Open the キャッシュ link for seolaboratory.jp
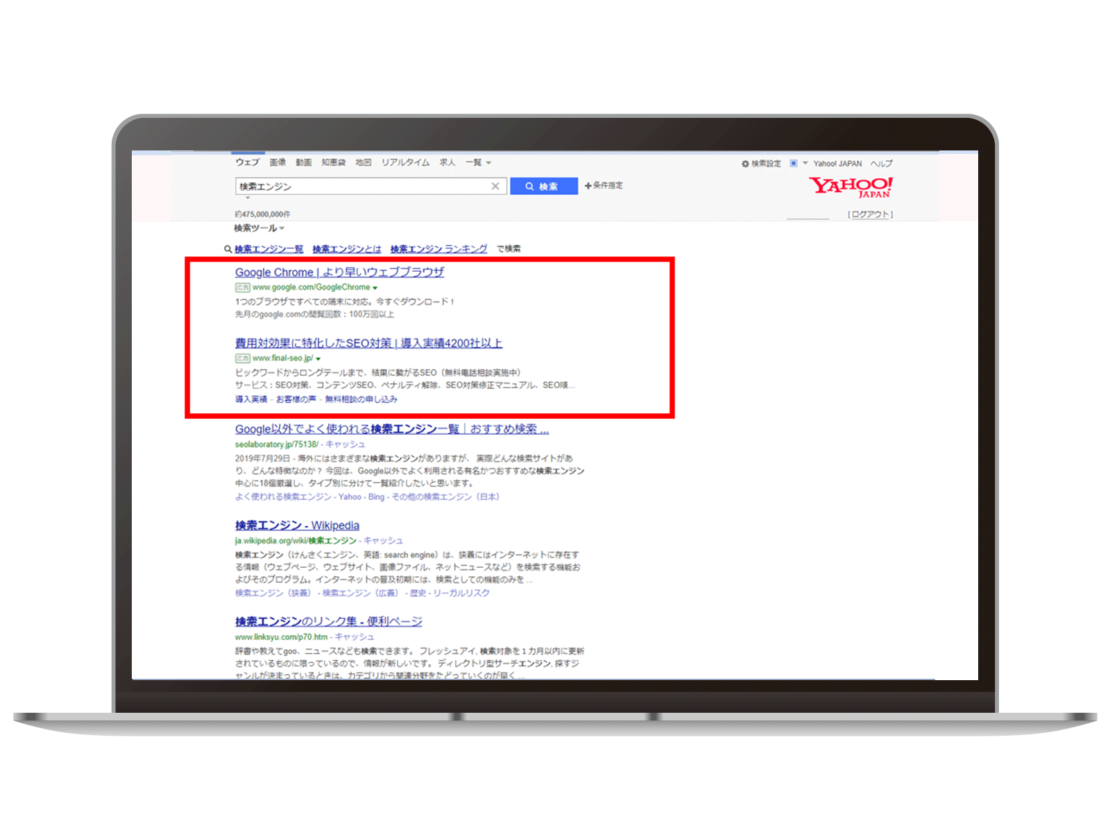 coord(345,444)
